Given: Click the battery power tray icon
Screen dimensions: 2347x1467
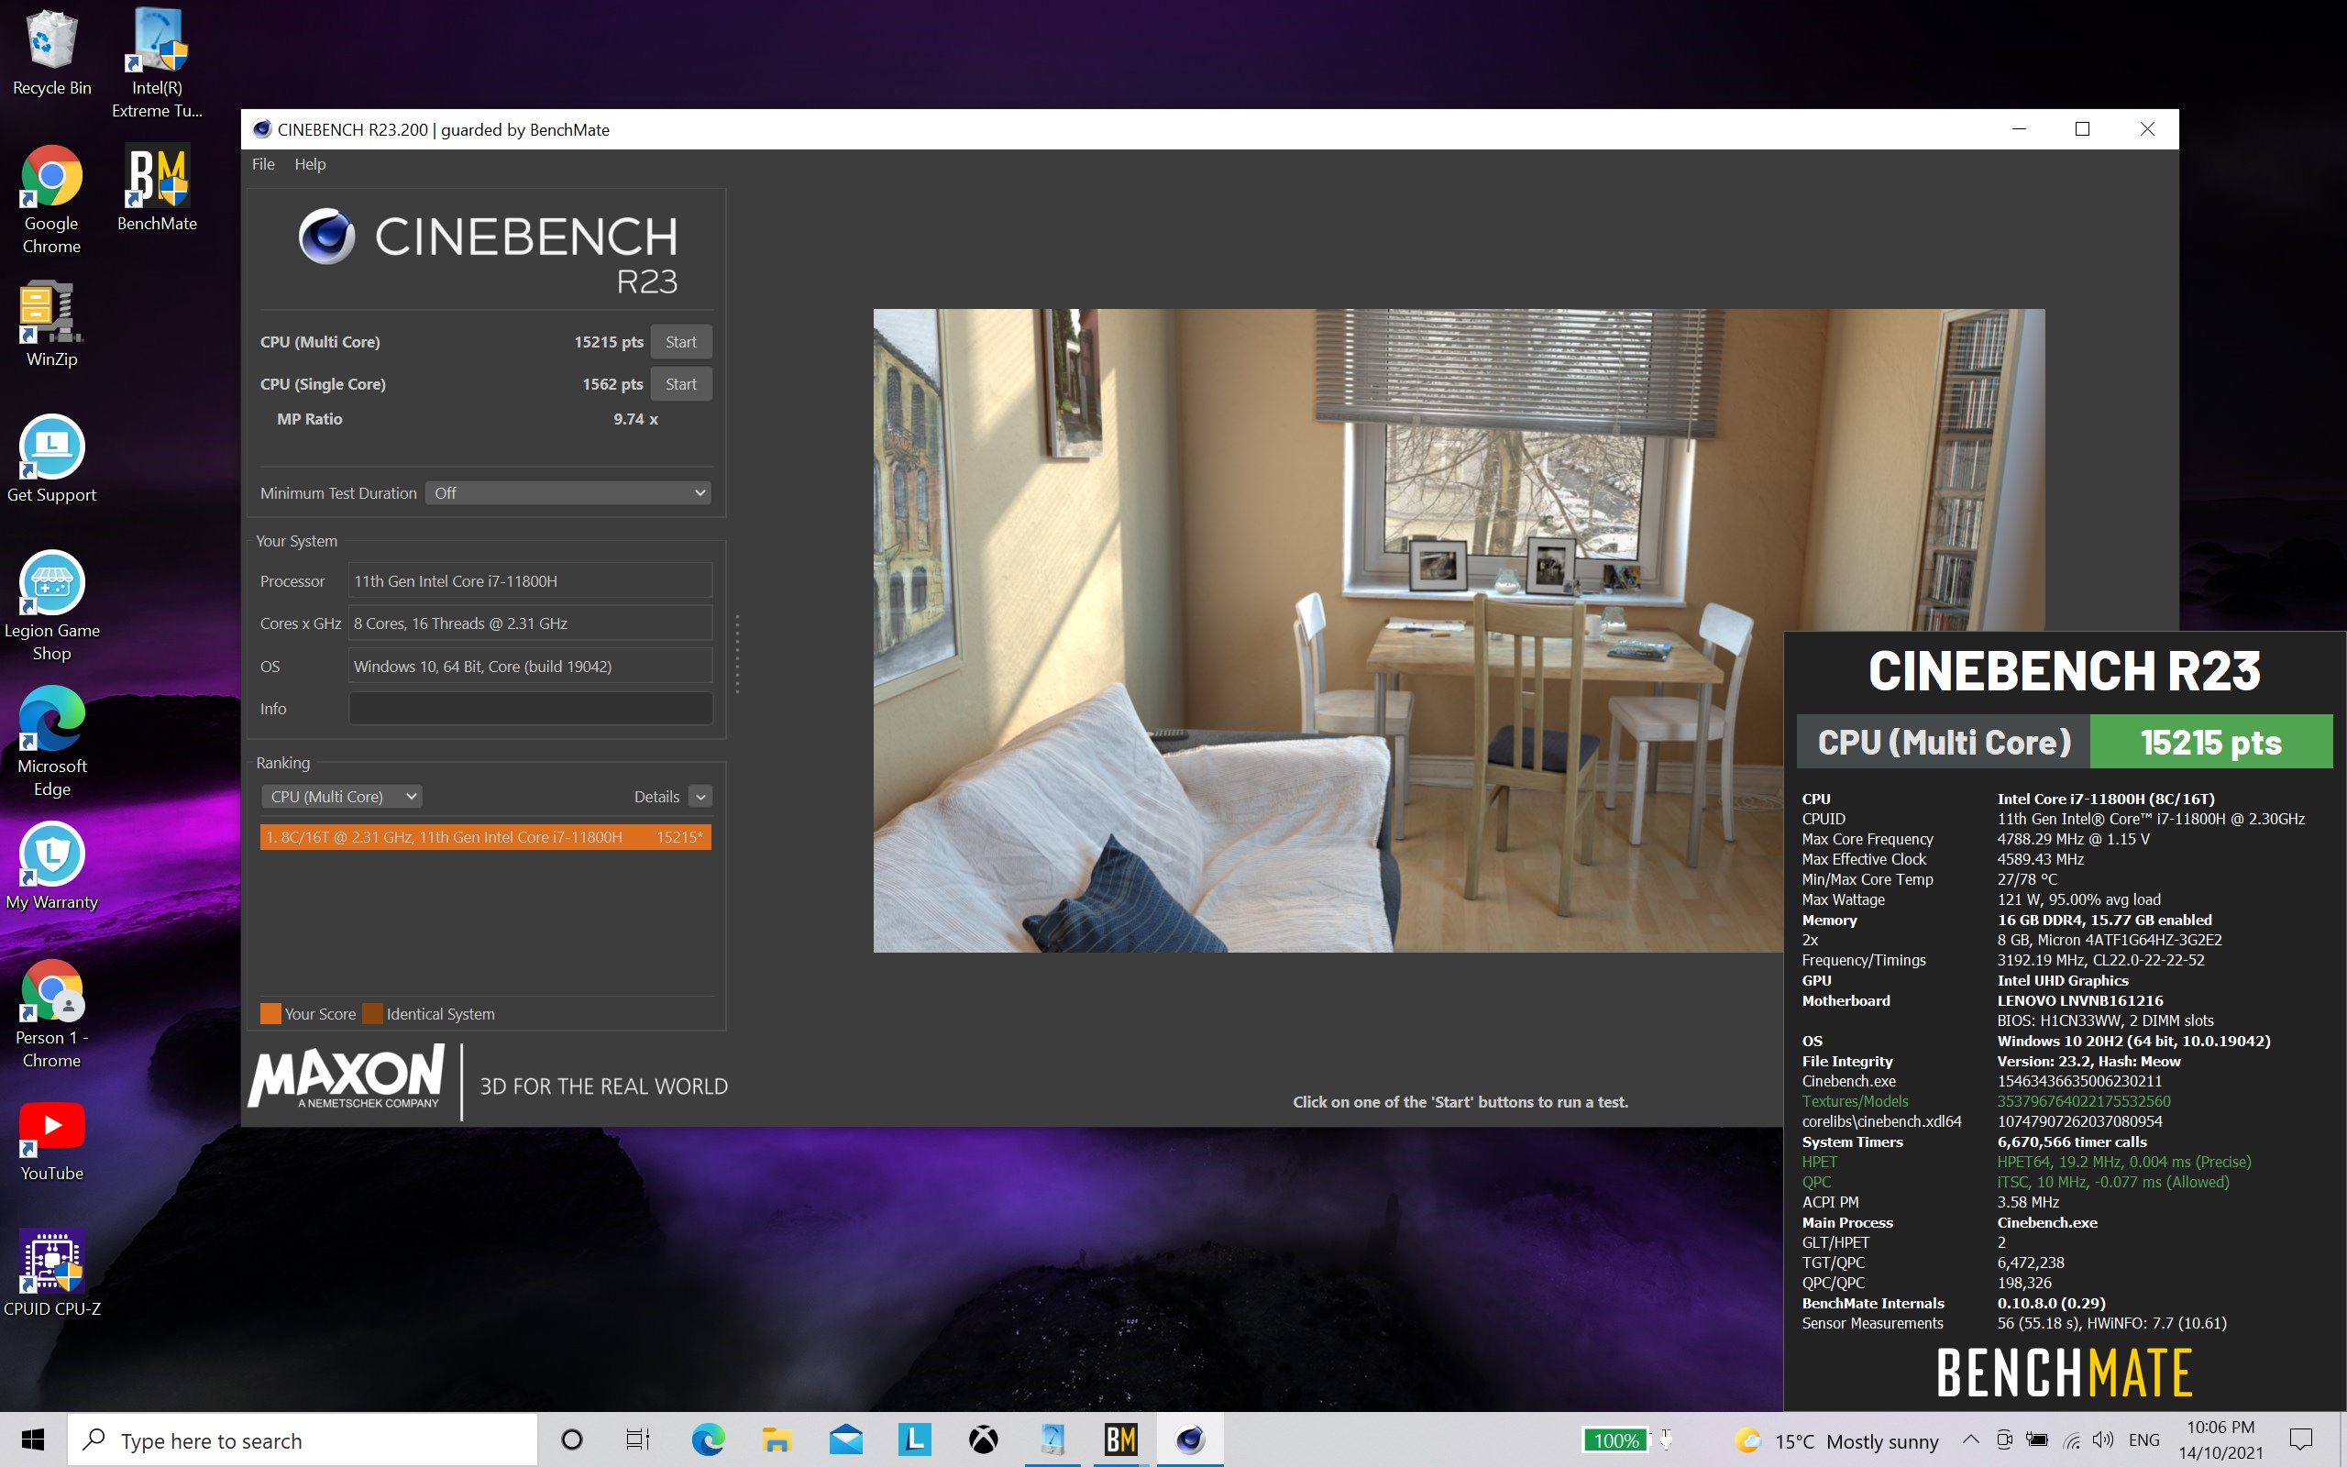Looking at the screenshot, I should point(2038,1439).
